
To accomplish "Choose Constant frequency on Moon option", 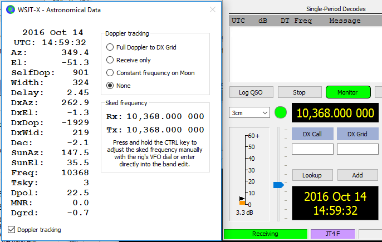I will coord(110,73).
